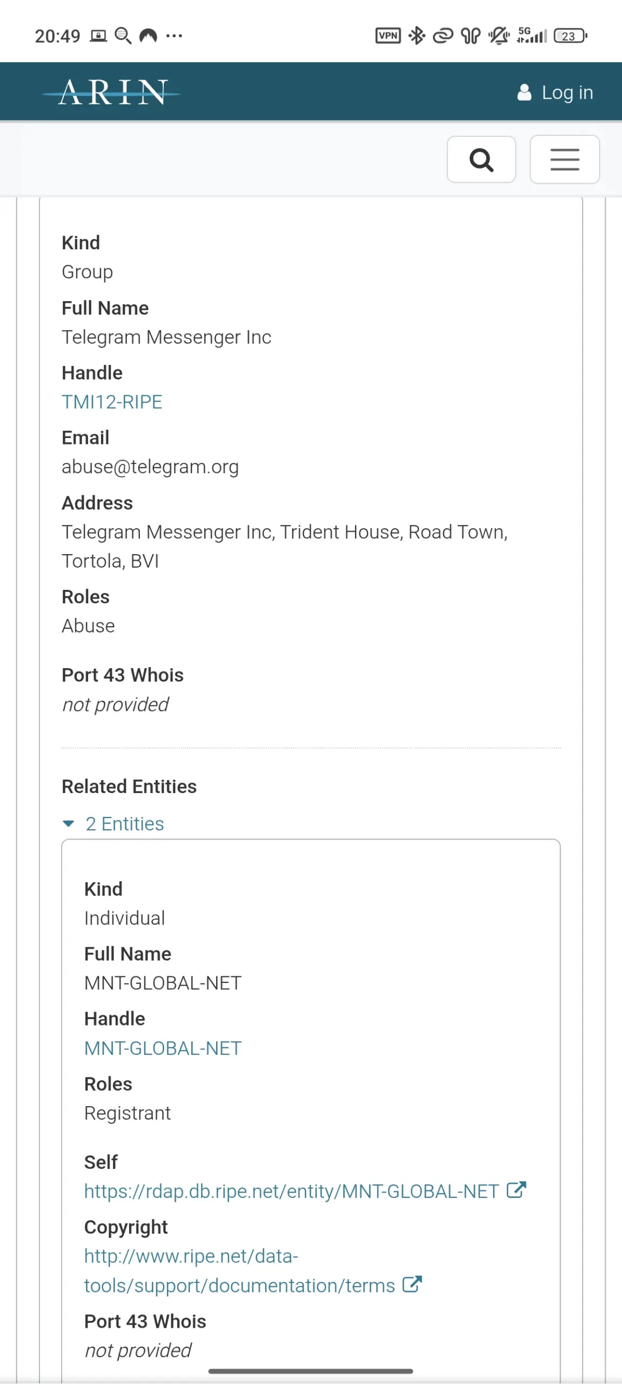This screenshot has width=622, height=1384.
Task: Tap the VPN status bar icon
Action: click(388, 36)
